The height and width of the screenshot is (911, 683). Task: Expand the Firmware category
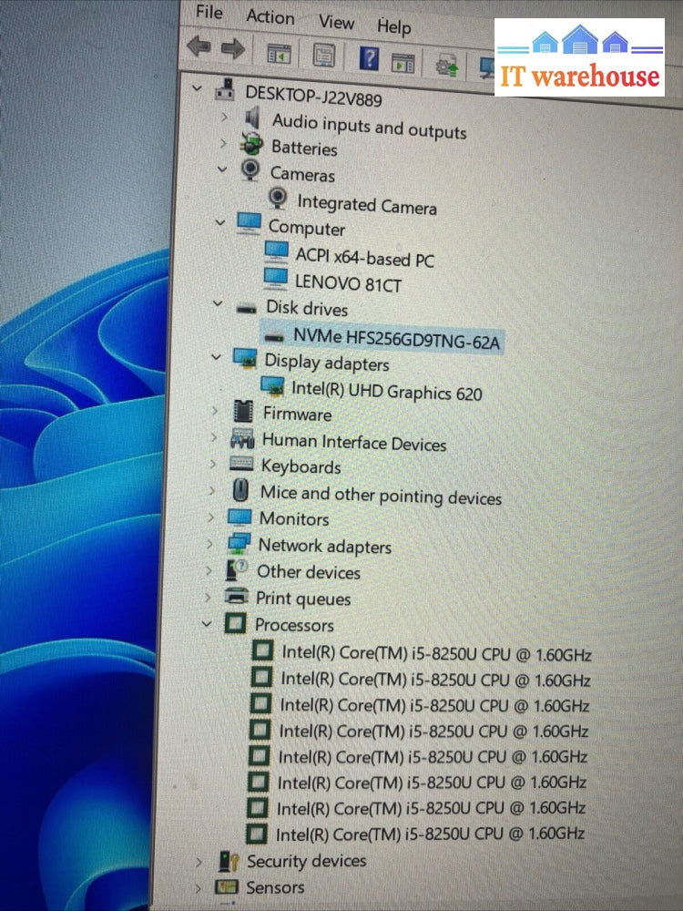214,411
